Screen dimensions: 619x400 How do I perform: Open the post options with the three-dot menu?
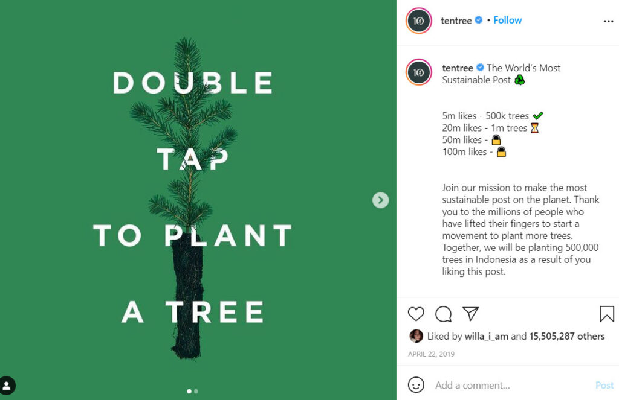pos(609,21)
